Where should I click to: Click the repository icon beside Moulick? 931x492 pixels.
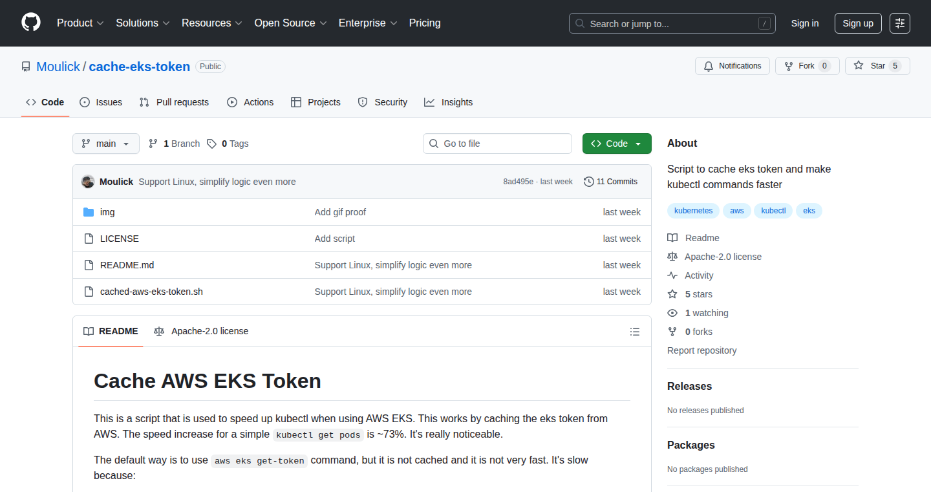26,67
